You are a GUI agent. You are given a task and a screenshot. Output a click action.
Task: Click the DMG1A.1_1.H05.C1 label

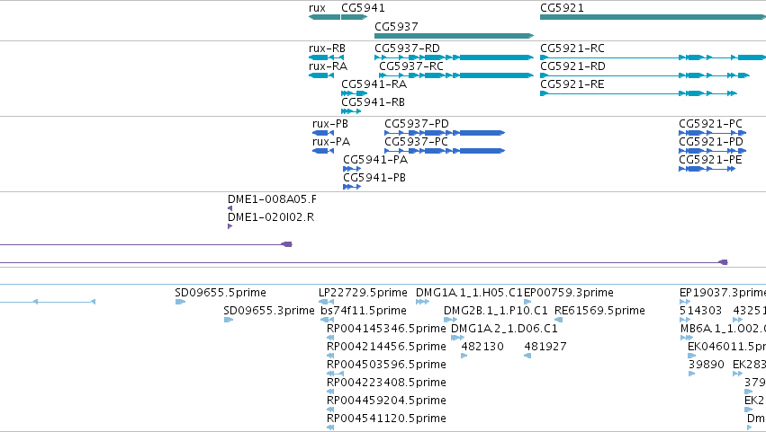[469, 293]
